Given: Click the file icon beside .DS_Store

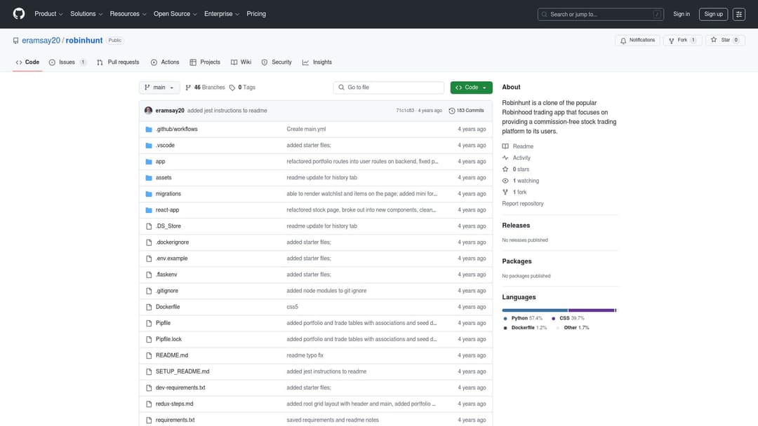Looking at the screenshot, I should point(149,226).
